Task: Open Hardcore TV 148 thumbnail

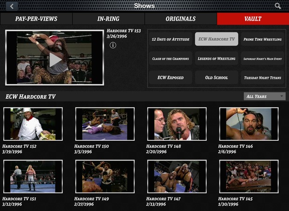Action: click(x=177, y=124)
